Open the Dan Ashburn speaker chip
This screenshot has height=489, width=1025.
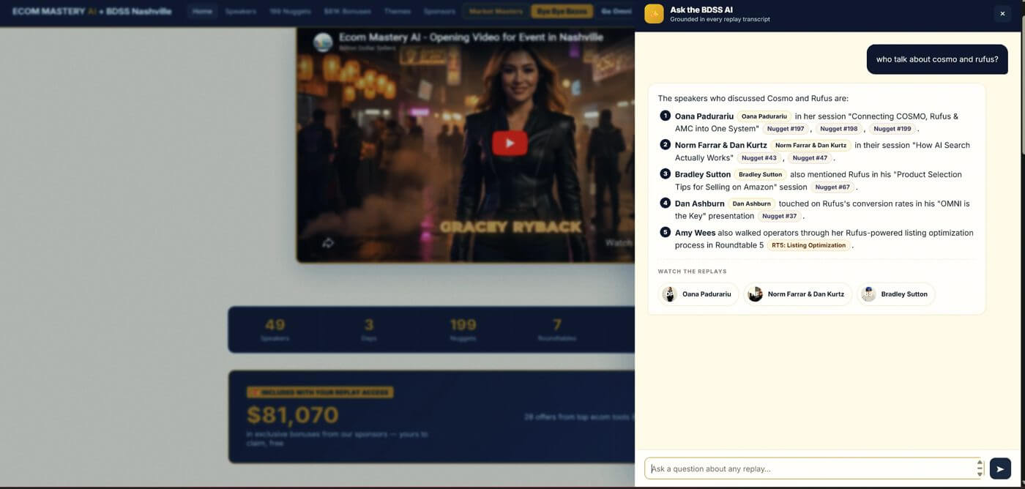coord(751,204)
